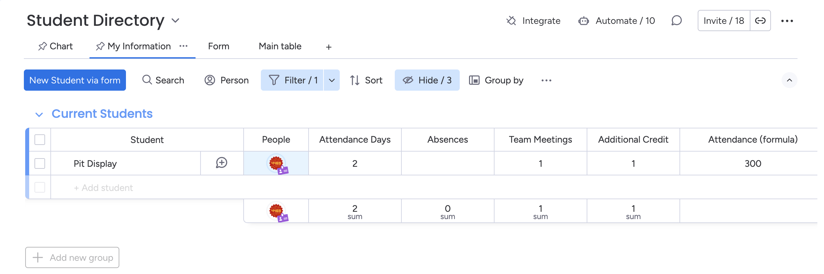Viewport: 824px width, 274px height.
Task: Copy board link via chain icon
Action: [x=760, y=21]
